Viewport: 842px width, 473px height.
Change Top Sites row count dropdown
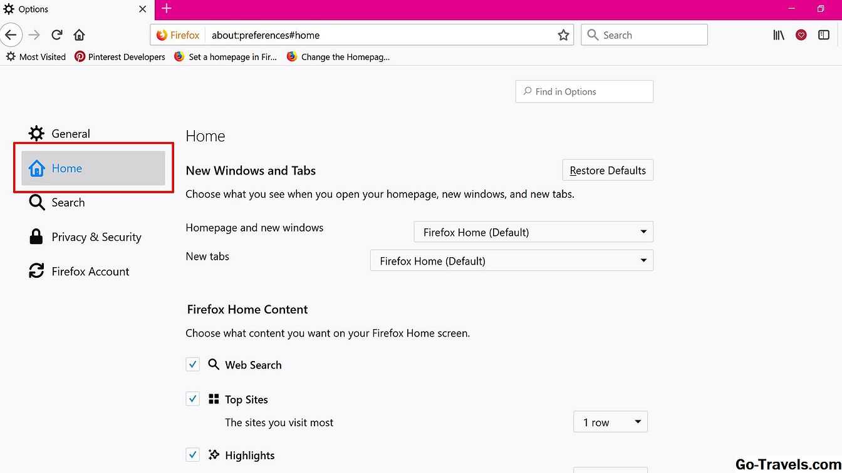pyautogui.click(x=610, y=422)
